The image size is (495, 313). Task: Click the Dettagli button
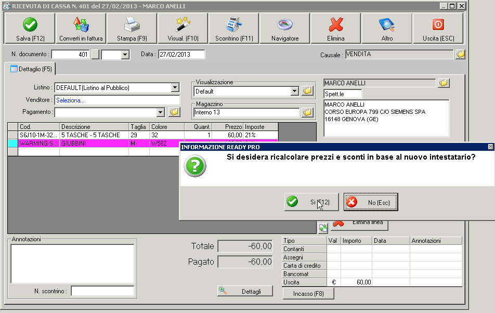[245, 291]
